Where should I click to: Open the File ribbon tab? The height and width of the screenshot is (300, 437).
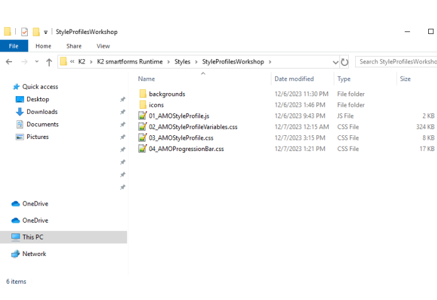pos(14,46)
